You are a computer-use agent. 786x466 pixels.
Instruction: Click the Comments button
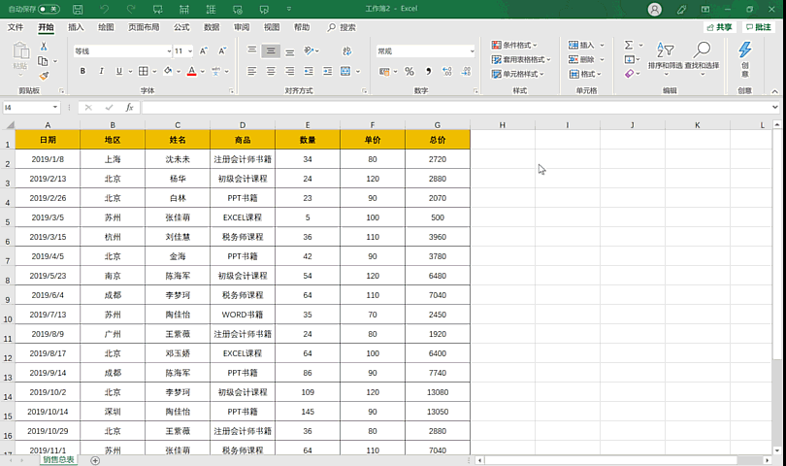759,27
